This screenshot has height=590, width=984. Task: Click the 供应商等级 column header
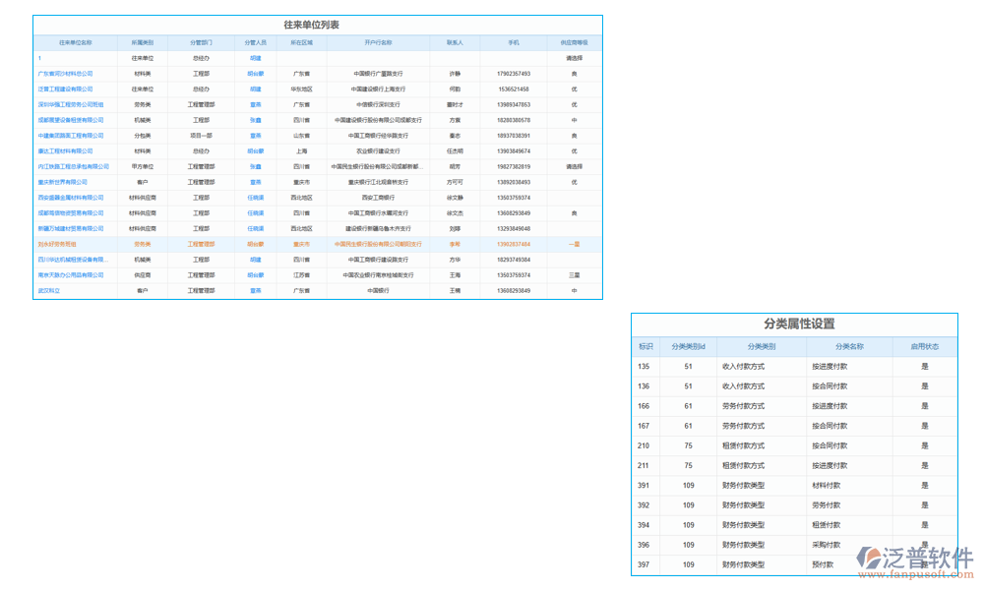pyautogui.click(x=574, y=43)
